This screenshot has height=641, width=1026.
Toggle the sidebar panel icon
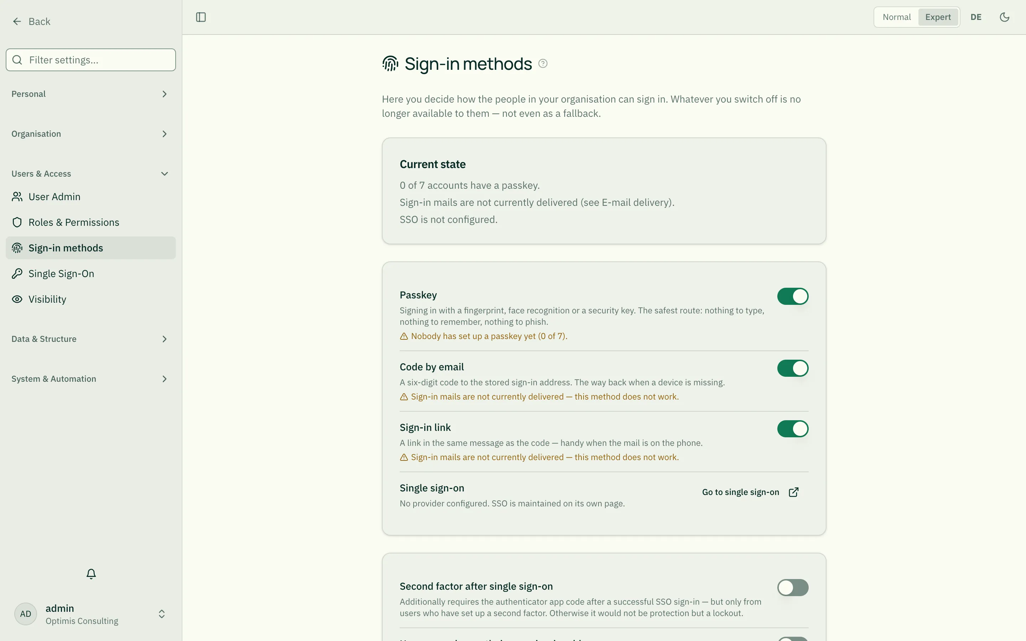(x=201, y=17)
